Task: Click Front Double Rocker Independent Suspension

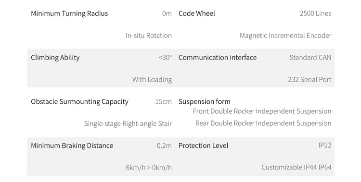Action: (x=262, y=111)
